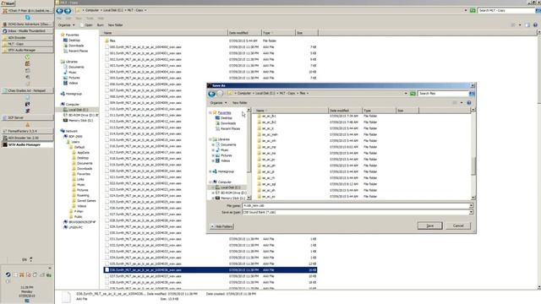
Task: Select AppData in MLT - Copy tree
Action: point(83,152)
